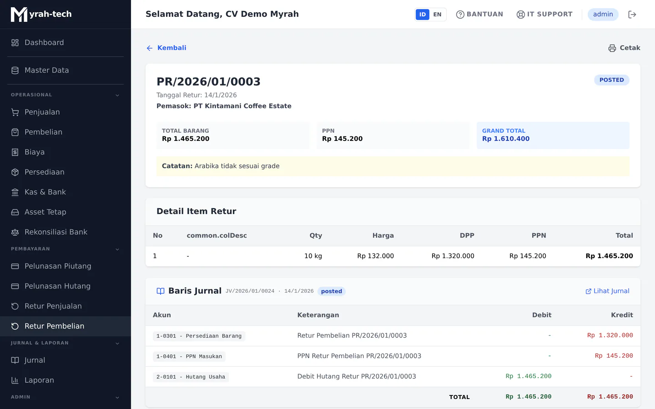
Task: Click the Pelunasan Piutang card icon
Action: [15, 266]
